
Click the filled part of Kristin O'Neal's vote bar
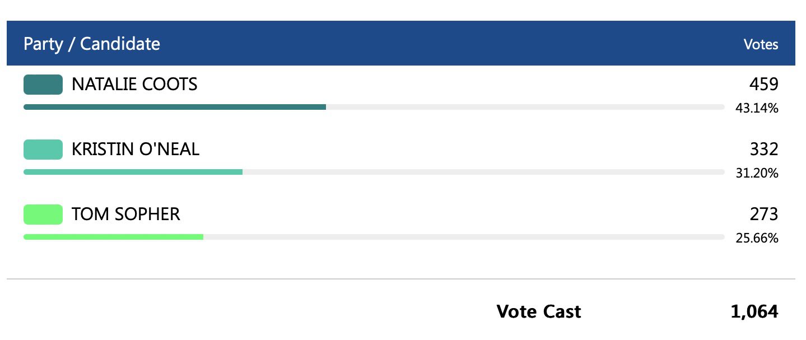(x=133, y=172)
